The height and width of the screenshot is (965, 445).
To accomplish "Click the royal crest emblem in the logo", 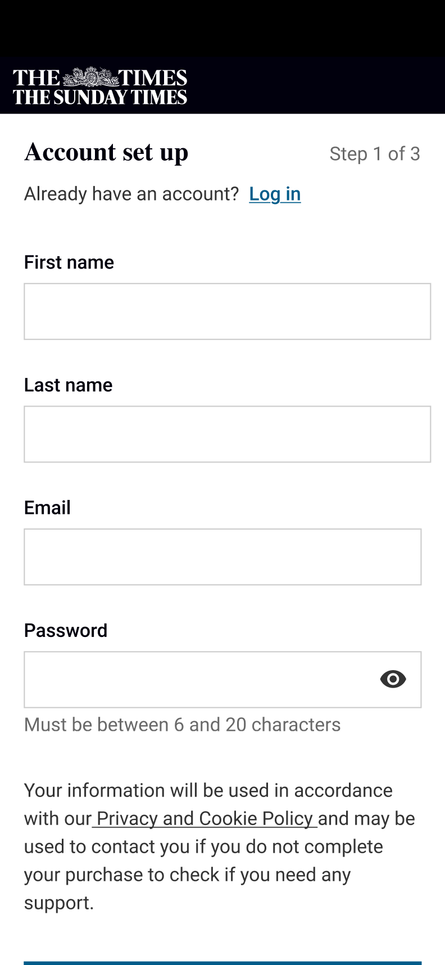I will pyautogui.click(x=89, y=76).
